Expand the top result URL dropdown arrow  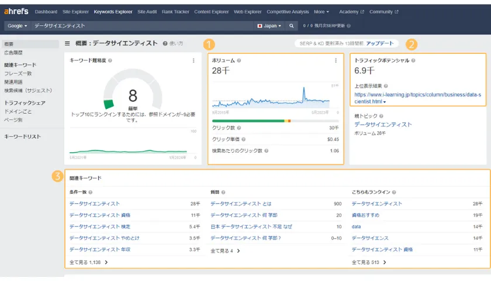coord(385,102)
